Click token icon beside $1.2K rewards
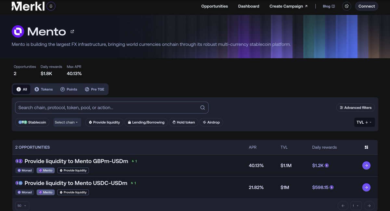390x211 pixels. [327, 166]
